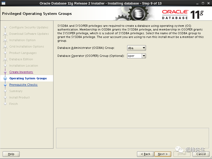Minimize the installer window
This screenshot has height=159, width=212.
(x=197, y=3)
